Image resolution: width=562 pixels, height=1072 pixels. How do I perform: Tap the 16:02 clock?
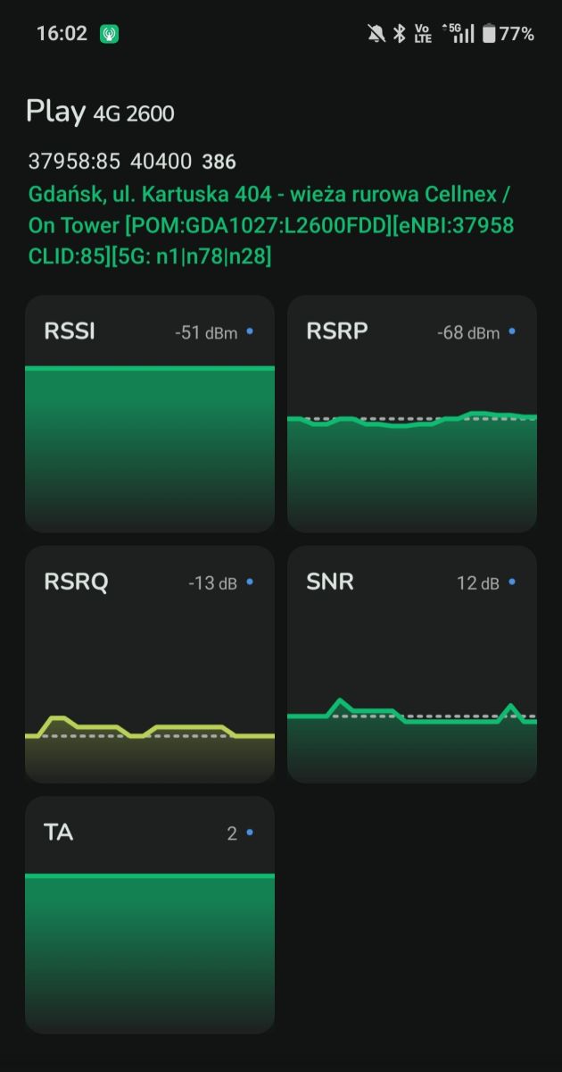point(62,34)
